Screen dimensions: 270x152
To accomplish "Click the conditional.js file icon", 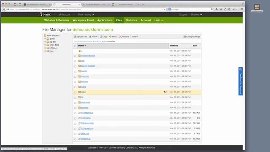I will tap(80, 113).
